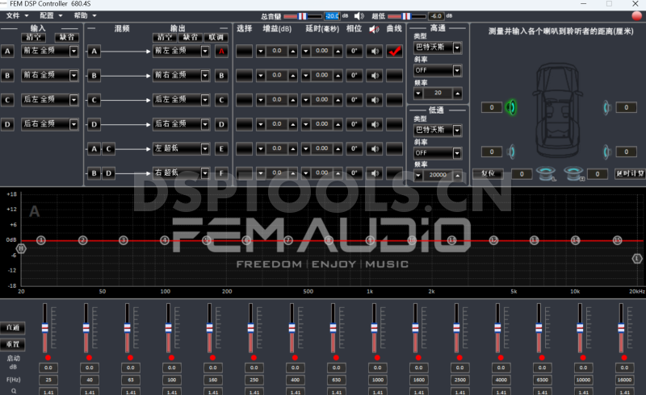This screenshot has width=646, height=395.
Task: Click the output 联调 link button
Action: 216,37
